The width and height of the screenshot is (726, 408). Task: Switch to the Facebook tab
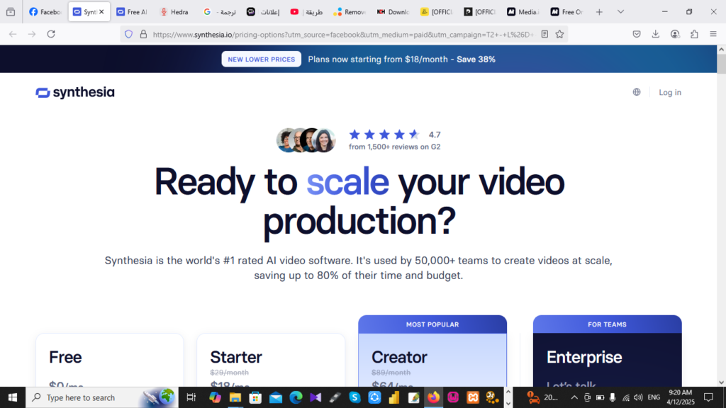point(45,12)
